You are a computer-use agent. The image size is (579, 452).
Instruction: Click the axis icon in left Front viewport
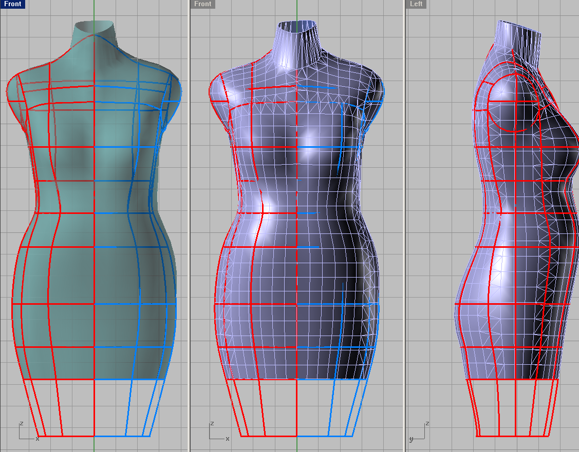tap(29, 431)
